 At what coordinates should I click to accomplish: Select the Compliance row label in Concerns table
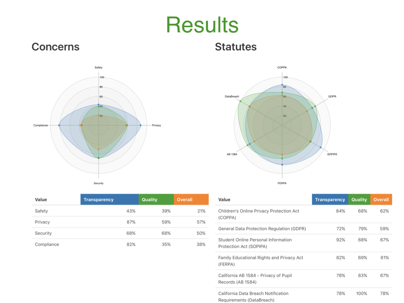point(47,244)
